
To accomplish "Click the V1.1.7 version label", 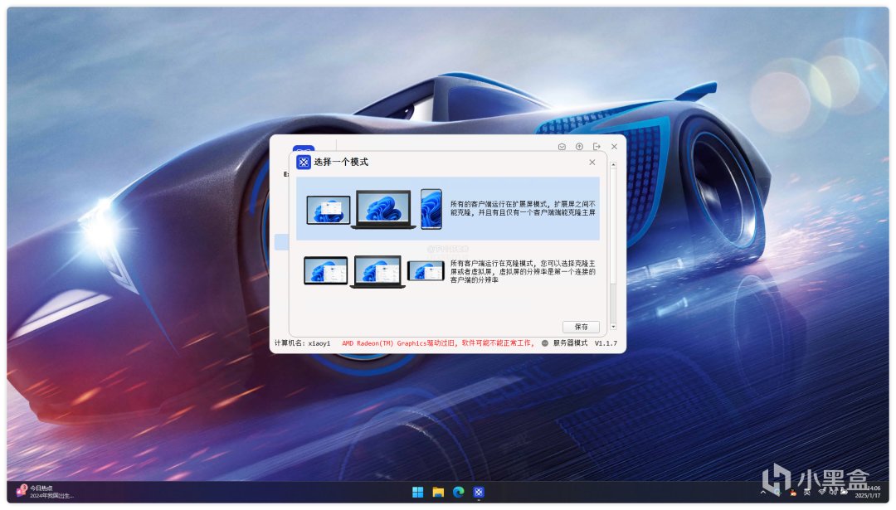I will 606,343.
